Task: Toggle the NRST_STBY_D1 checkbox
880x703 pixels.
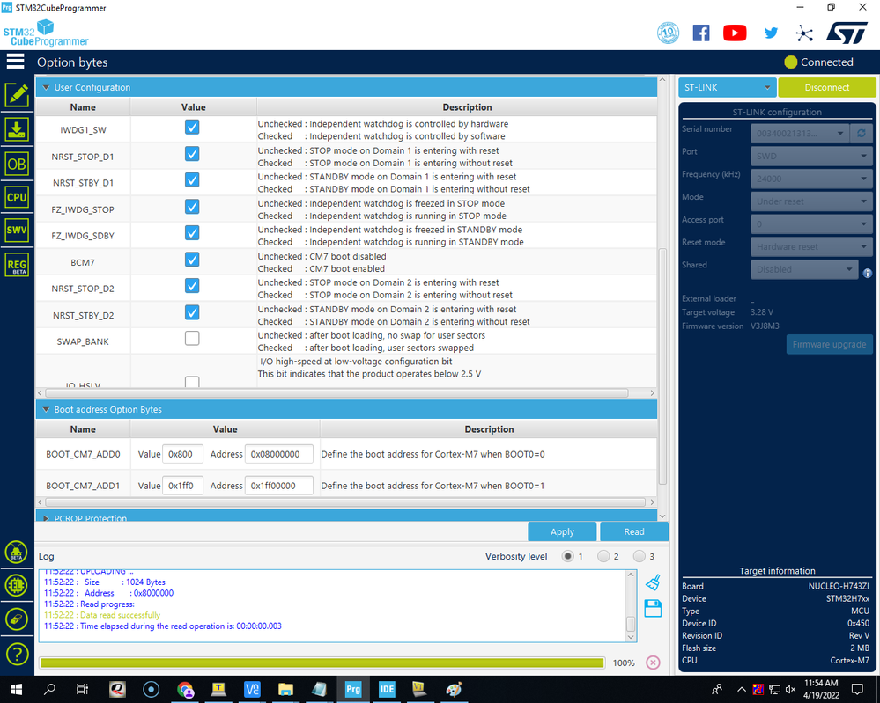Action: [x=192, y=180]
